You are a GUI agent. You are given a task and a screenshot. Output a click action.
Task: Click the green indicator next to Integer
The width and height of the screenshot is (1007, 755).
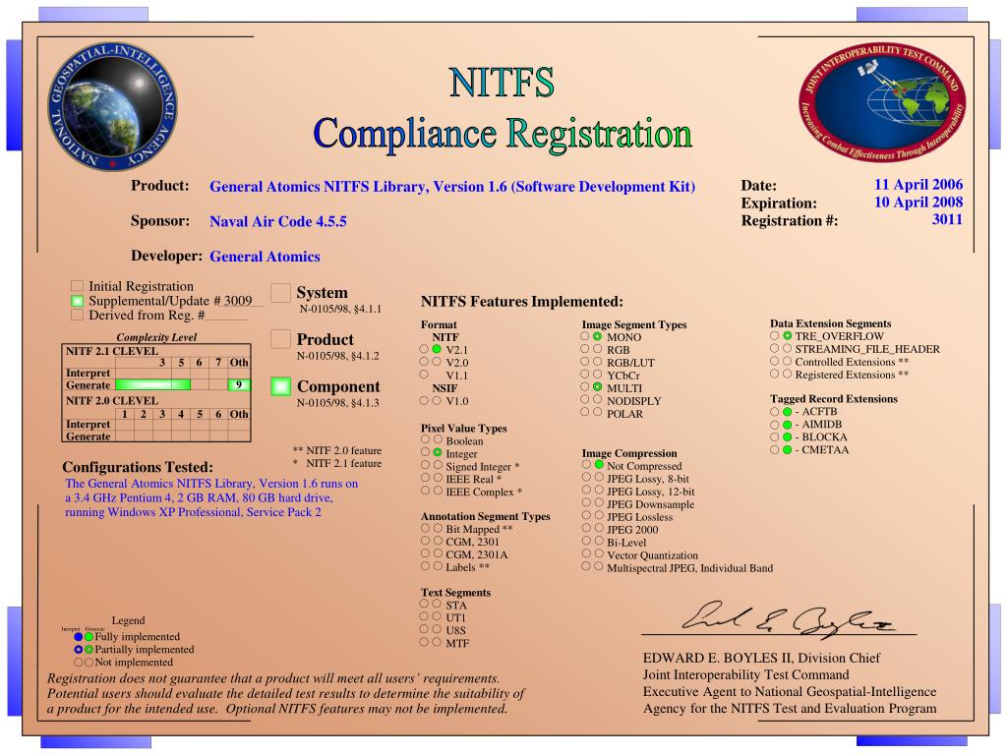(x=438, y=452)
